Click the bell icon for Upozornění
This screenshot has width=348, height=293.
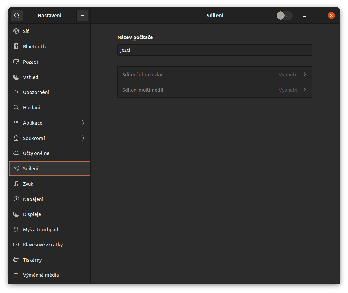pyautogui.click(x=16, y=92)
